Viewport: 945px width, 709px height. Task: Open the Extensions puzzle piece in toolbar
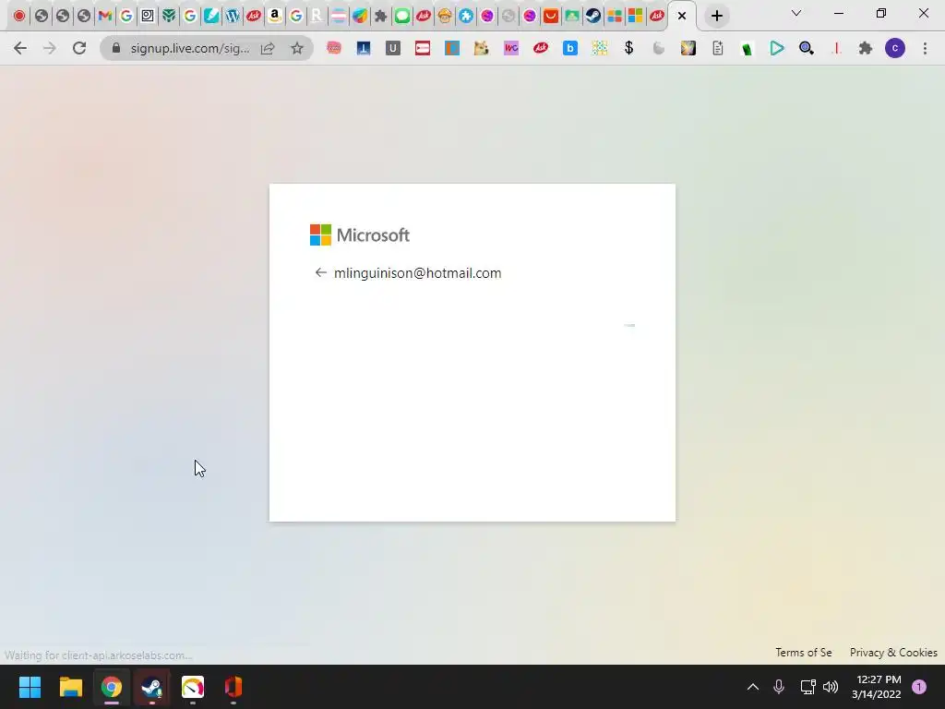866,48
